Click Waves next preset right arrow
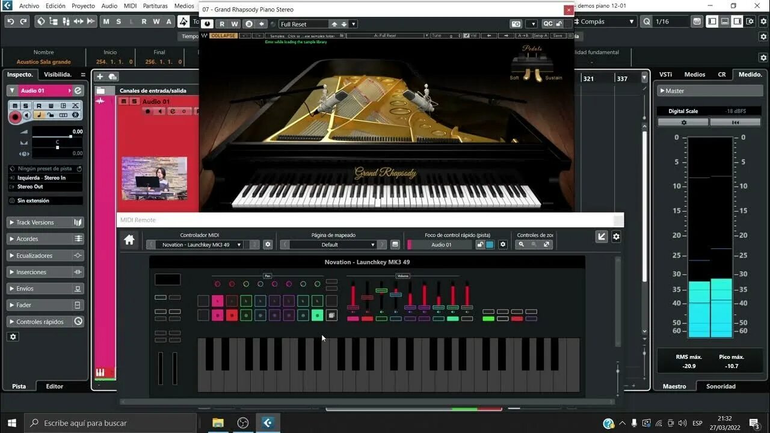Viewport: 770px width, 433px height. pos(505,35)
